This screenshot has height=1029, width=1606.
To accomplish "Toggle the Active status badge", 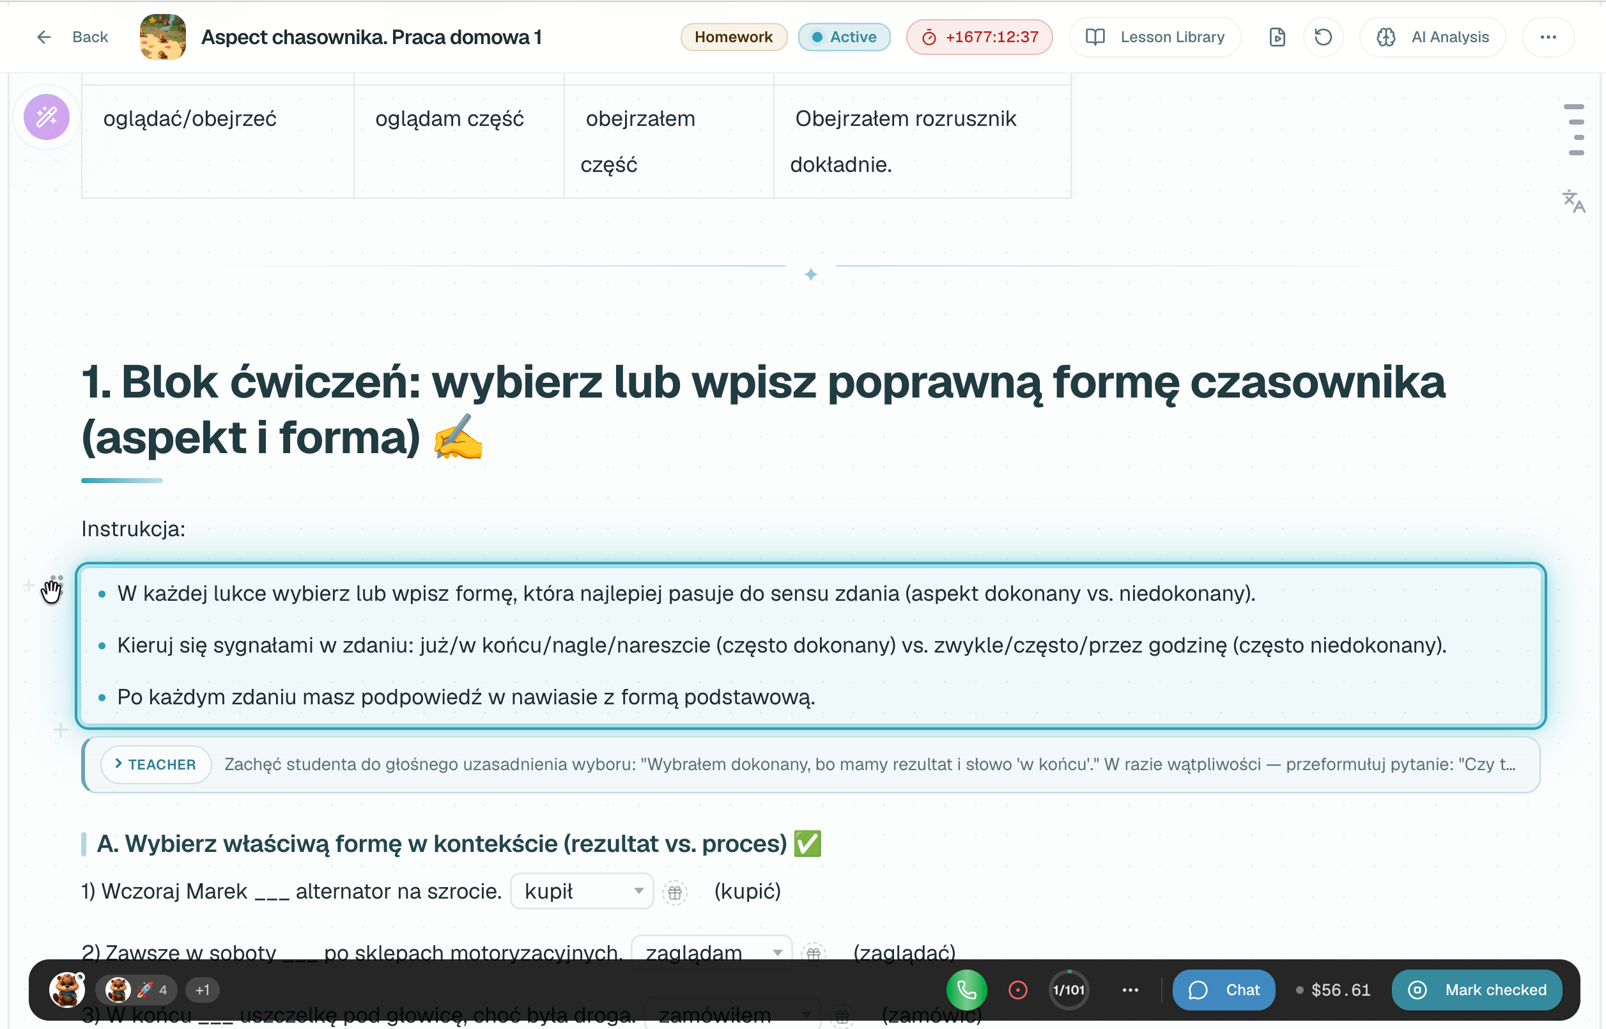I will 844,37.
